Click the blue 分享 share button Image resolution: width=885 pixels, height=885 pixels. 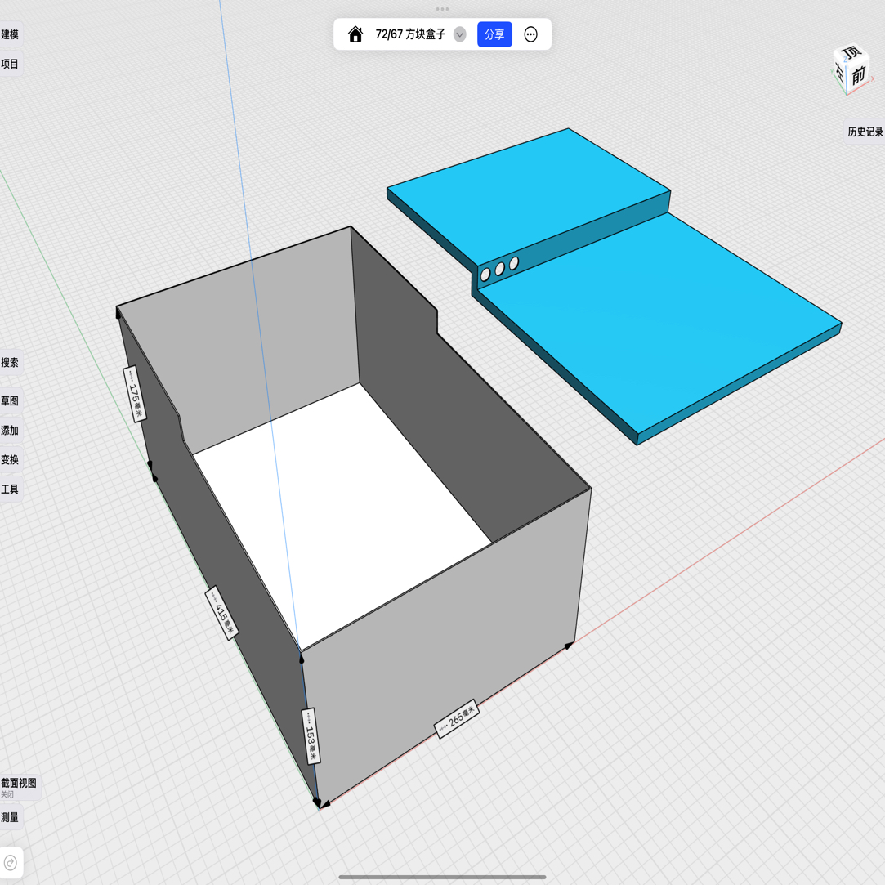(x=494, y=34)
